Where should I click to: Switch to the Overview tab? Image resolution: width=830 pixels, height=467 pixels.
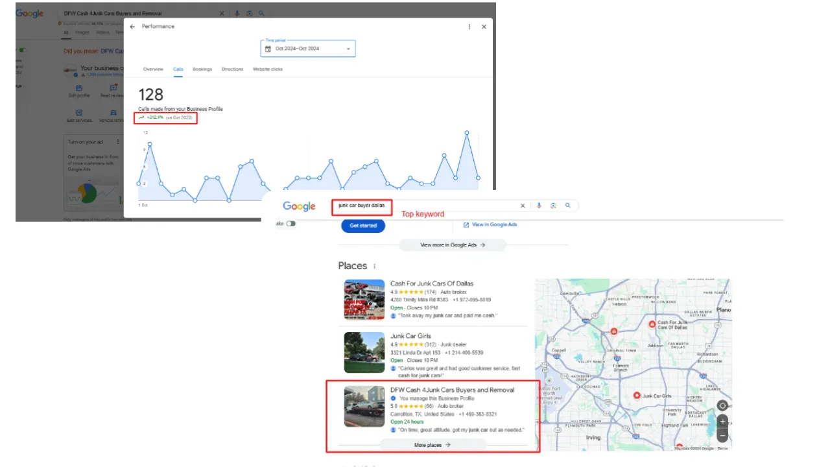click(153, 69)
